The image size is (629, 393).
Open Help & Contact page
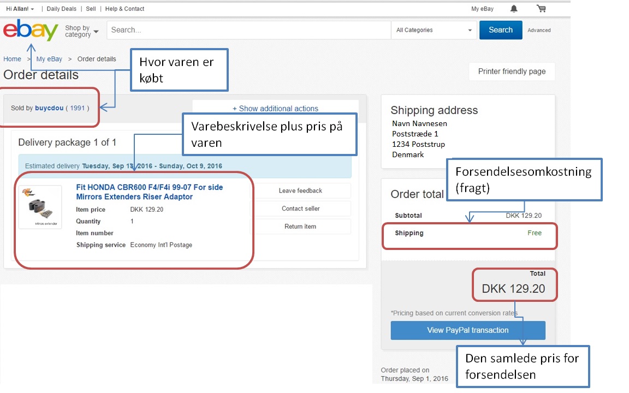point(124,9)
